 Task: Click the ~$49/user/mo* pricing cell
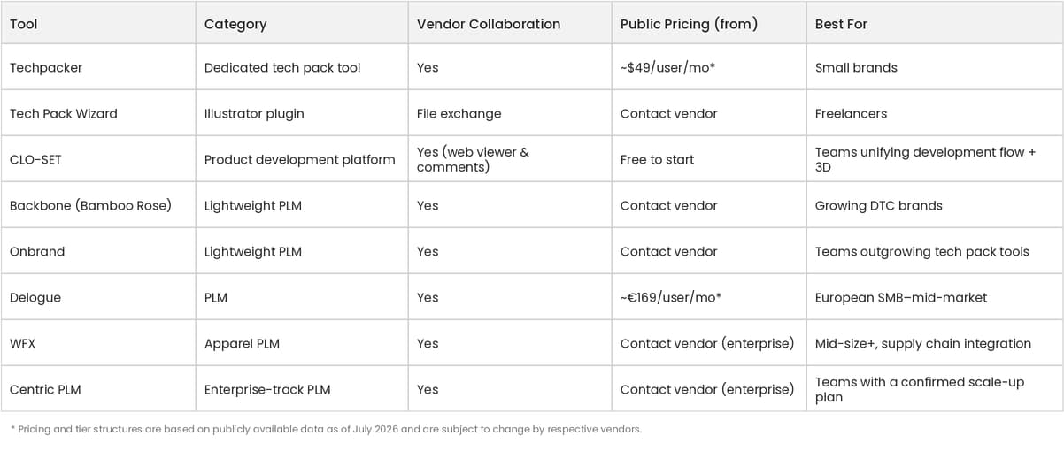[709, 67]
